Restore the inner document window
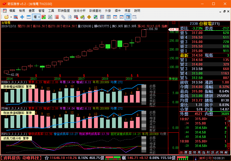The height and width of the screenshot is (161, 231). (x=224, y=11)
